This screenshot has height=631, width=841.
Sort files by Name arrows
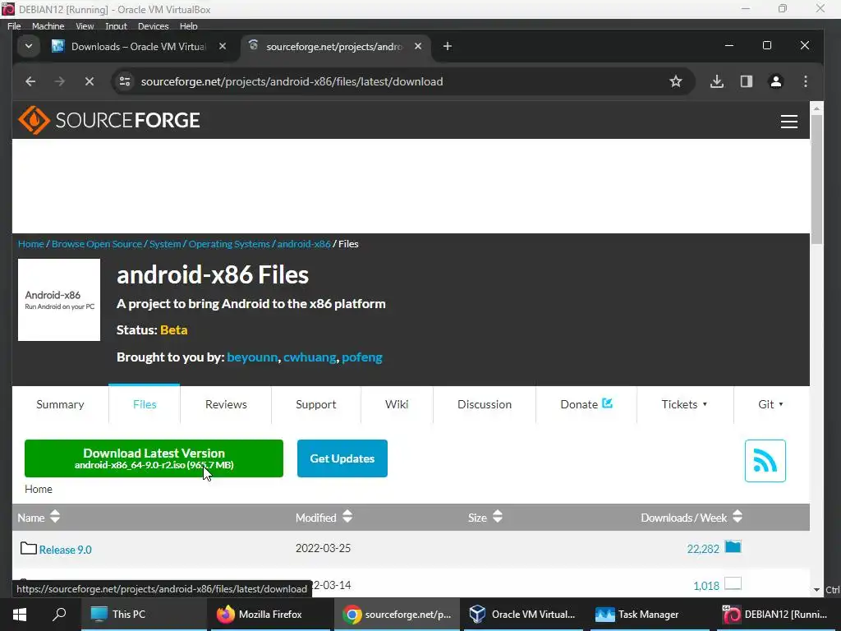[55, 517]
